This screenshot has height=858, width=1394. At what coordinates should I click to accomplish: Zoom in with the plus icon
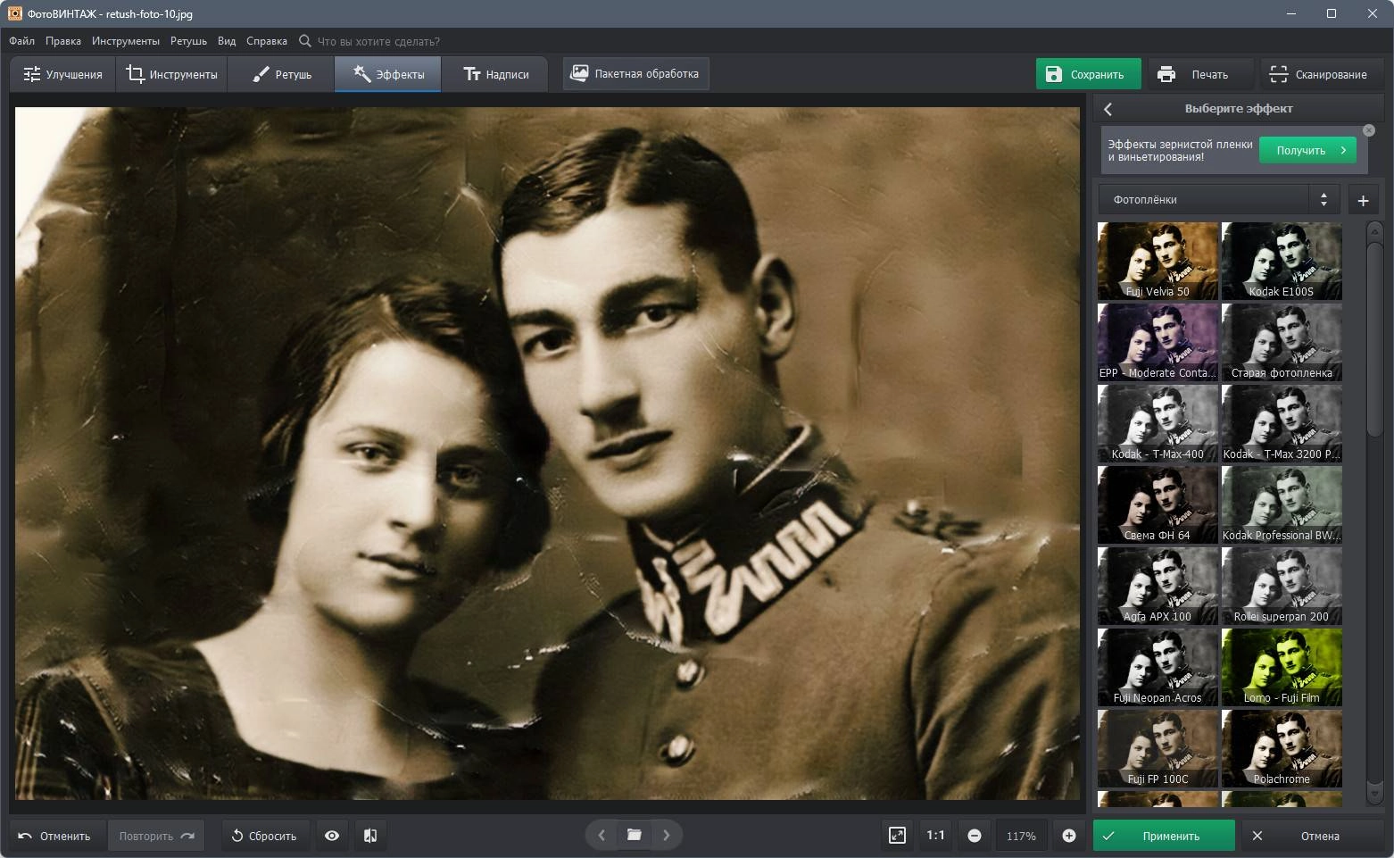[x=1068, y=836]
